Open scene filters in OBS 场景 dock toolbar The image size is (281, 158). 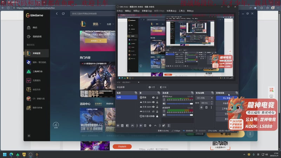(127, 126)
